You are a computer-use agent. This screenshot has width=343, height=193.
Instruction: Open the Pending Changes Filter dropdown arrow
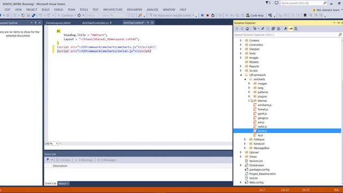pyautogui.click(x=258, y=28)
